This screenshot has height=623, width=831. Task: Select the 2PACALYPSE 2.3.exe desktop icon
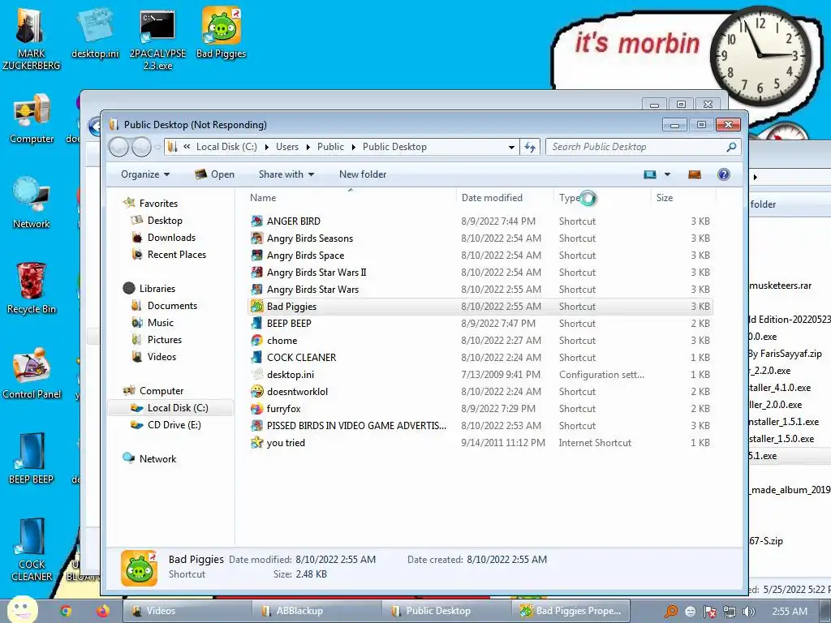[157, 39]
